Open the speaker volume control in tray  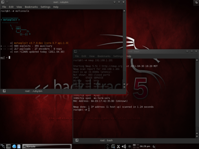pyautogui.click(x=124, y=146)
